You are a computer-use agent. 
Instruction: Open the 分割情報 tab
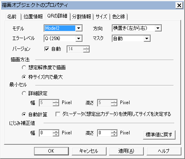(82, 17)
